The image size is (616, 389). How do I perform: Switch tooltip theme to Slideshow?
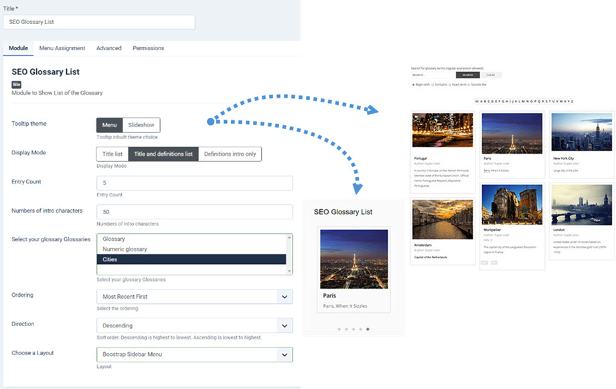click(141, 125)
